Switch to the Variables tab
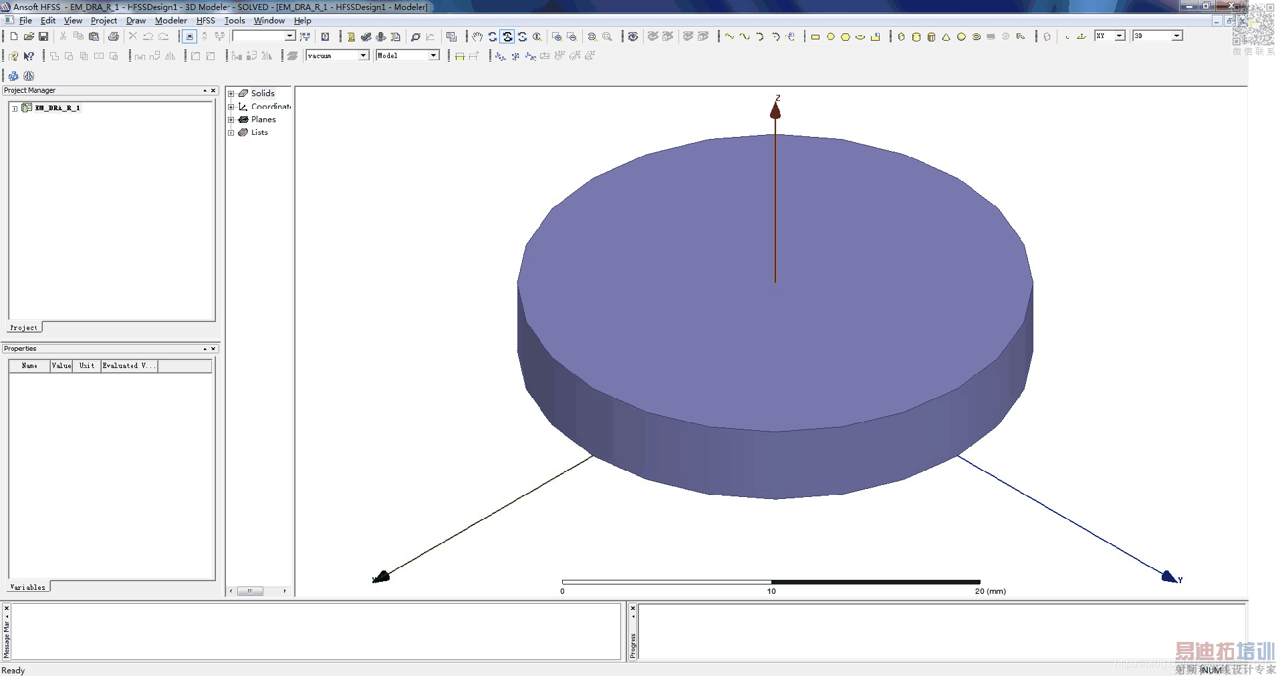The width and height of the screenshot is (1278, 676). pyautogui.click(x=28, y=587)
